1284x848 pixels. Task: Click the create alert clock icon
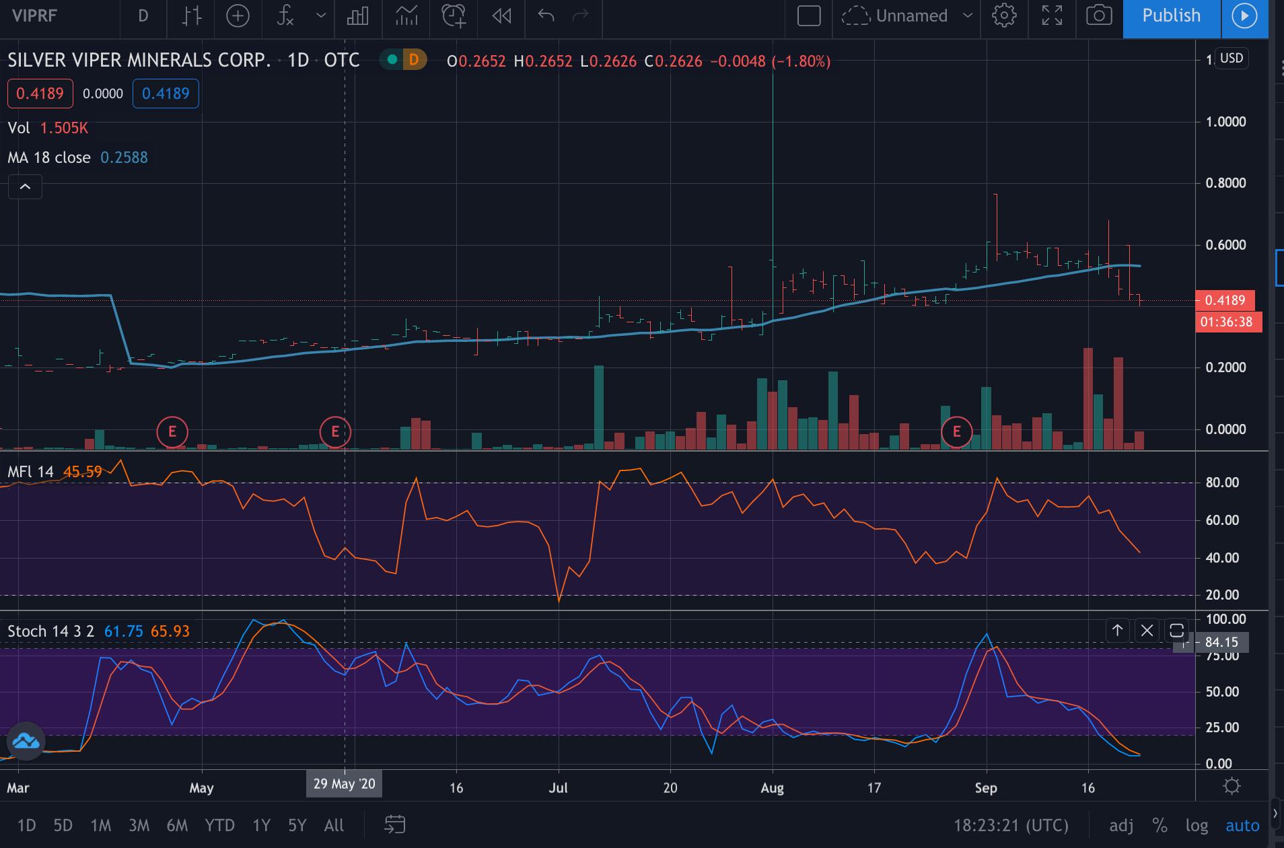point(454,15)
